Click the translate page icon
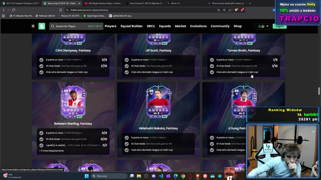 pos(218,10)
